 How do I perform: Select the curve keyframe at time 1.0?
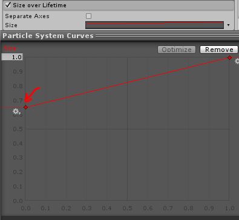click(229, 58)
